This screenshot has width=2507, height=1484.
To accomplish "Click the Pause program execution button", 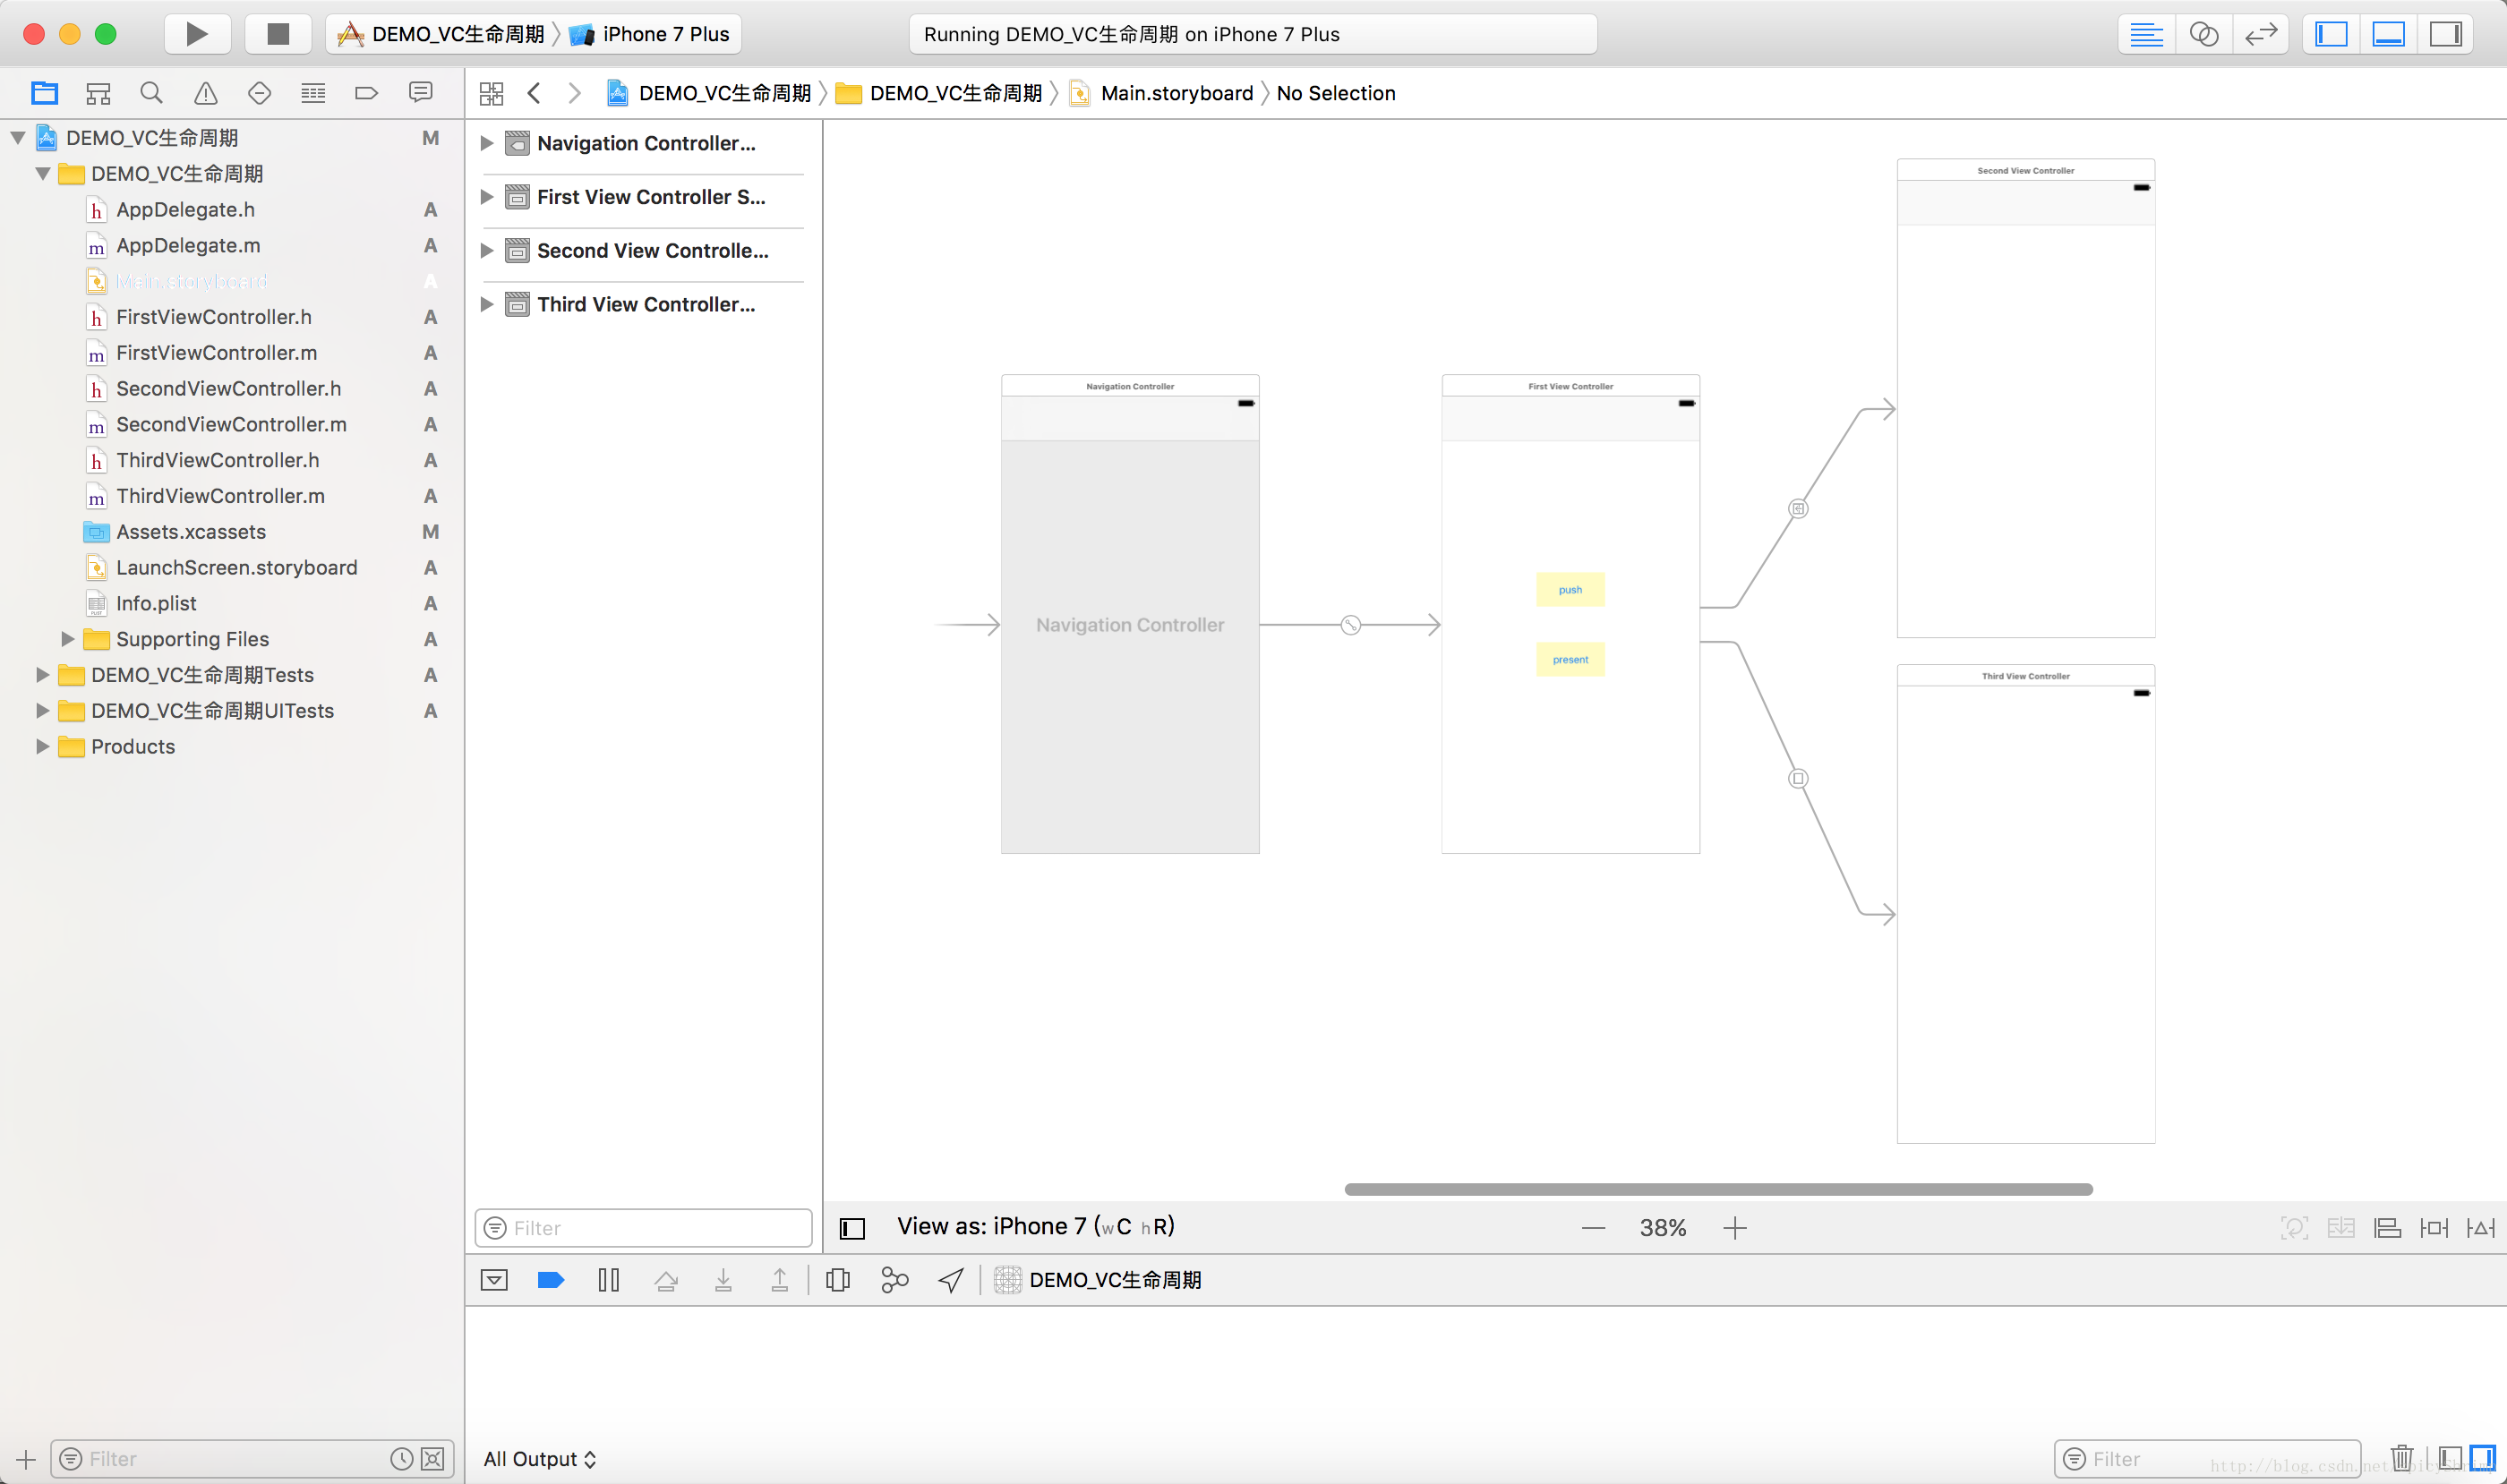I will click(608, 1280).
